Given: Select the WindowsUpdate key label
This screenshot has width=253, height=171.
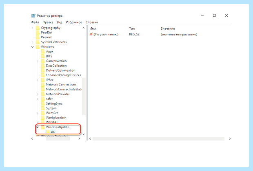Looking at the screenshot, I should pos(58,127).
